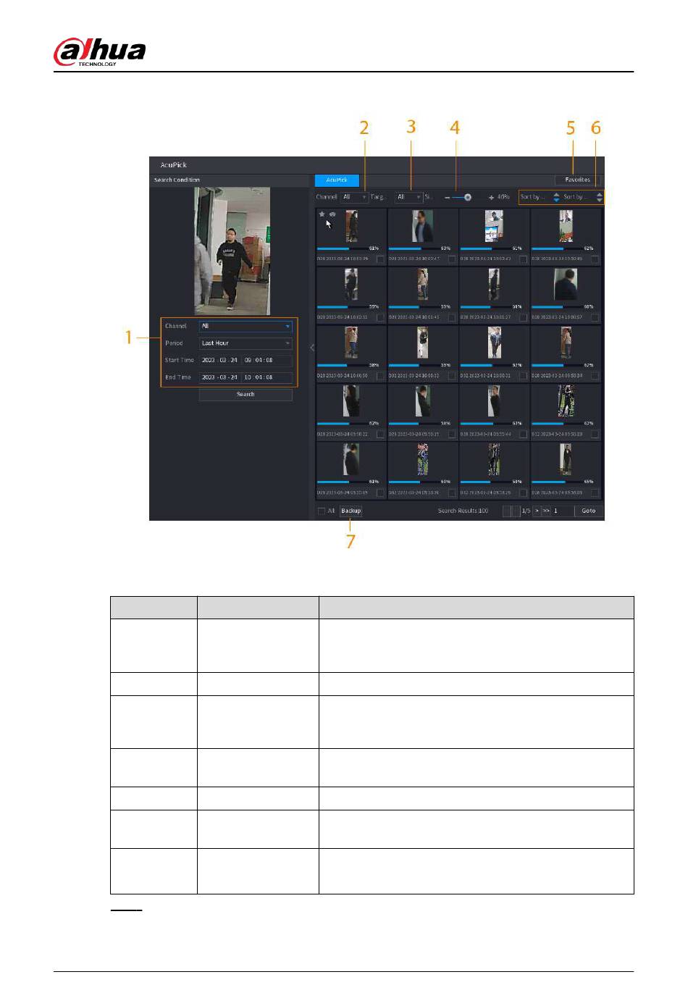Tick checkbox of second result in top row
Viewport: 688px width, 985px height.
(452, 259)
